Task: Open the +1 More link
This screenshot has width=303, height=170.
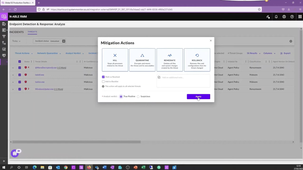Action: 58,89
